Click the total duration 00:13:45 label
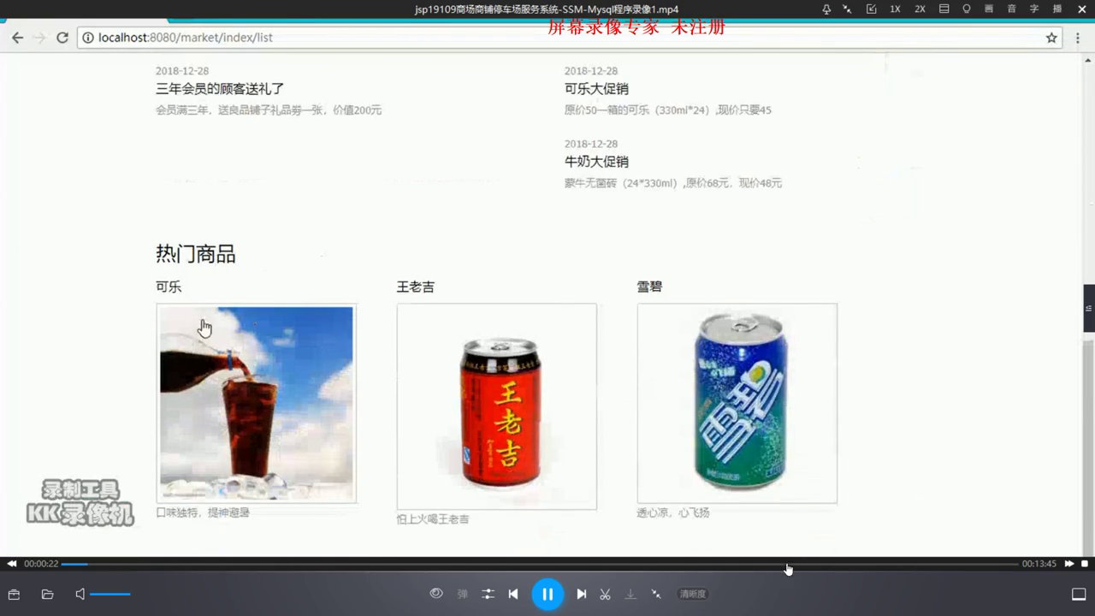The width and height of the screenshot is (1095, 616). [x=1039, y=564]
